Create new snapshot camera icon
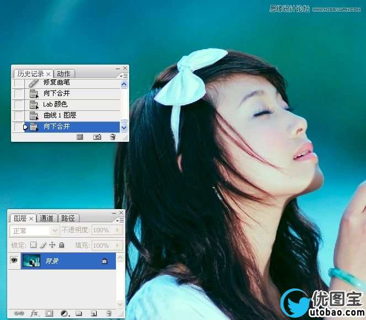Viewport: 366px width, 320px height. point(97,137)
